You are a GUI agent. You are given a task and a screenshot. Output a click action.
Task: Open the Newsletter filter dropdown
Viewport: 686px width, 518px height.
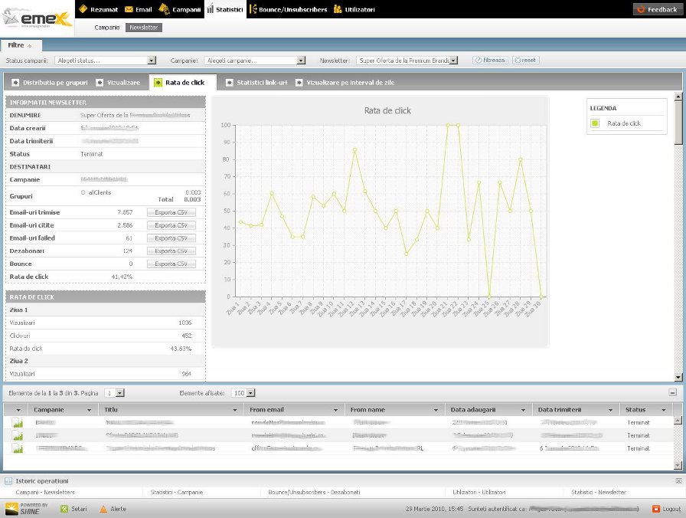454,61
